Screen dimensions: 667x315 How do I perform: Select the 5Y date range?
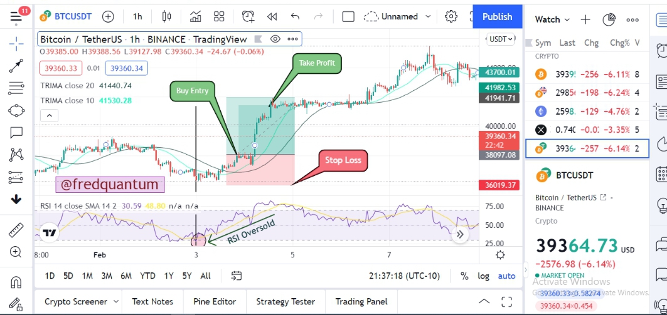[x=187, y=276]
